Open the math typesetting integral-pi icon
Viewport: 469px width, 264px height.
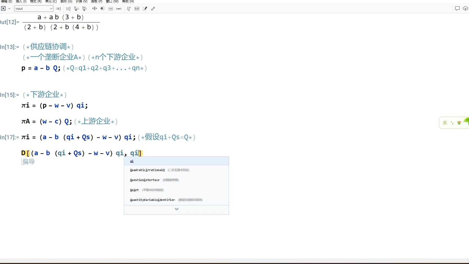point(129,9)
